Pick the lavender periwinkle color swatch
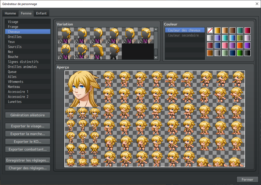261x185 pixels. (218, 38)
